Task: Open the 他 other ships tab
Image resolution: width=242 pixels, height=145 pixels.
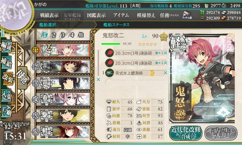Action: [81, 35]
